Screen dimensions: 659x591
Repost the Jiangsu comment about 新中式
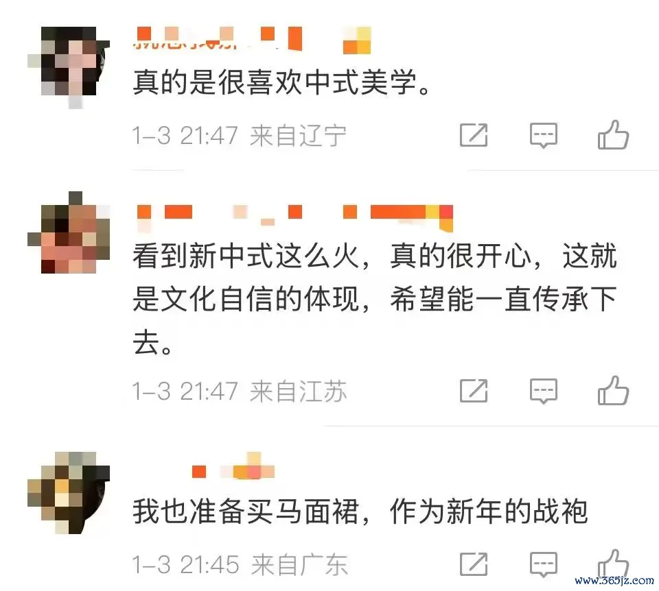[x=474, y=391]
